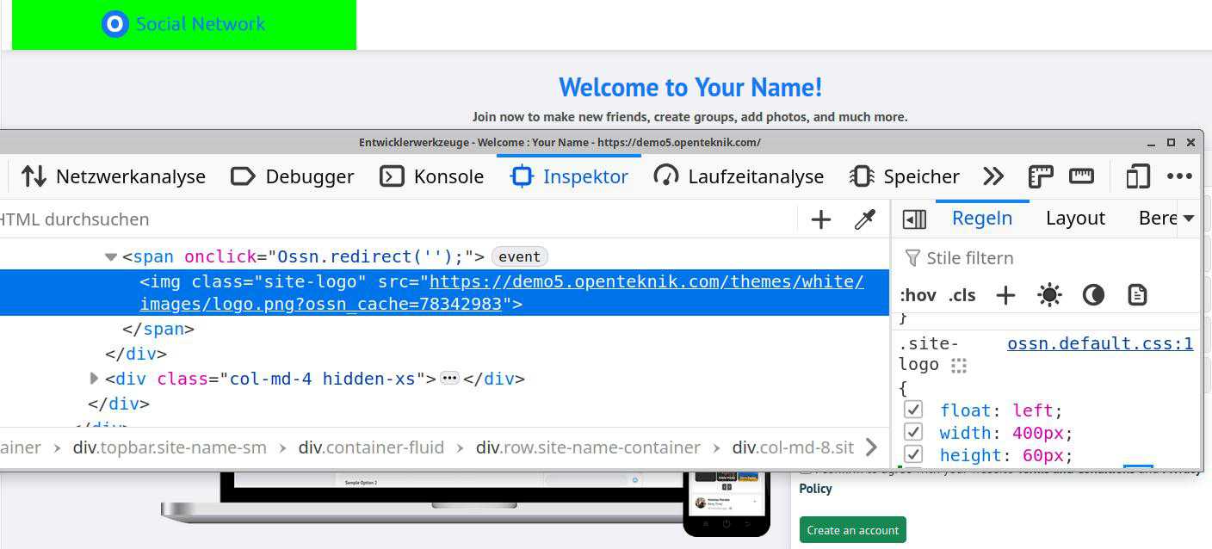Open the three-dot DevTools options menu

click(x=1179, y=176)
